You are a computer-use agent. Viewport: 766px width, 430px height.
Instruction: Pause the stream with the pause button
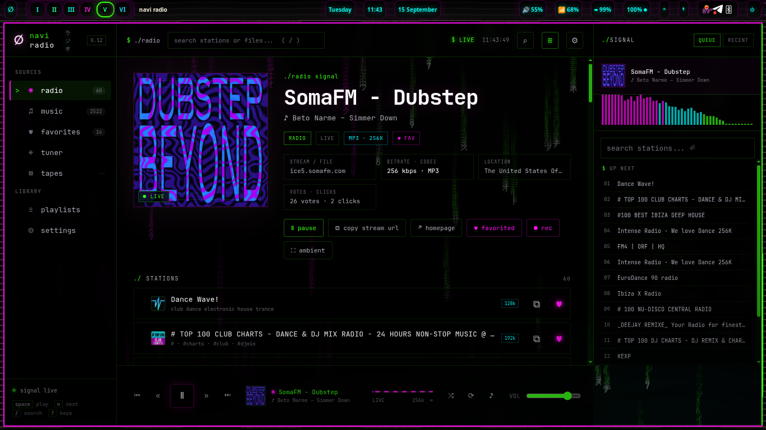(x=303, y=228)
